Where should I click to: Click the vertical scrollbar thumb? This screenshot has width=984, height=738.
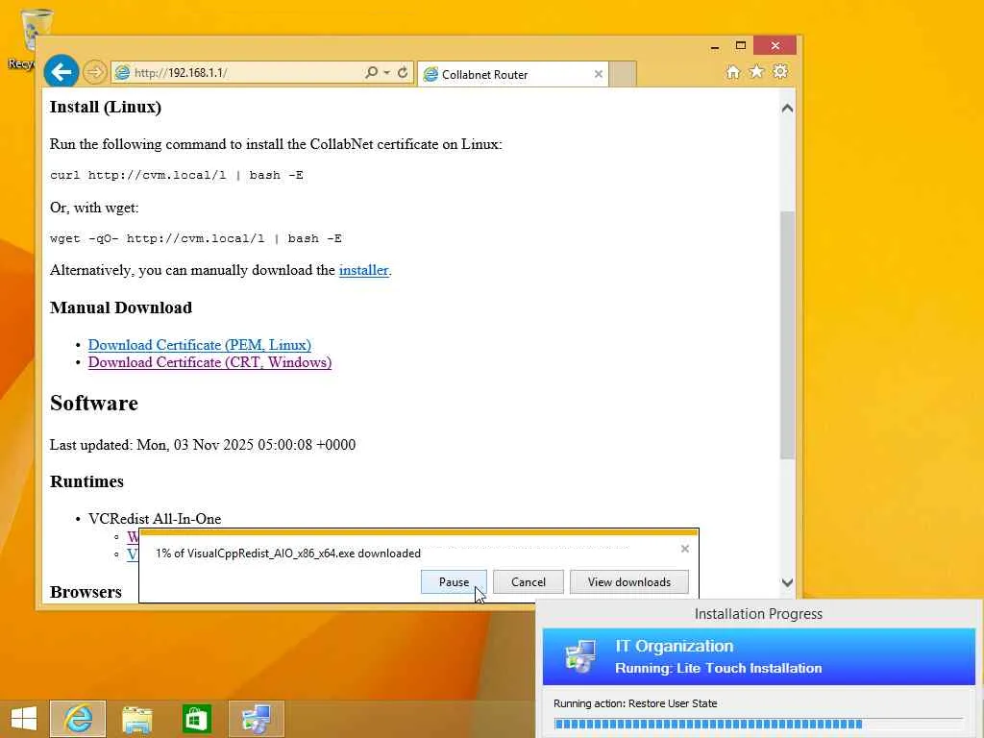[787, 335]
